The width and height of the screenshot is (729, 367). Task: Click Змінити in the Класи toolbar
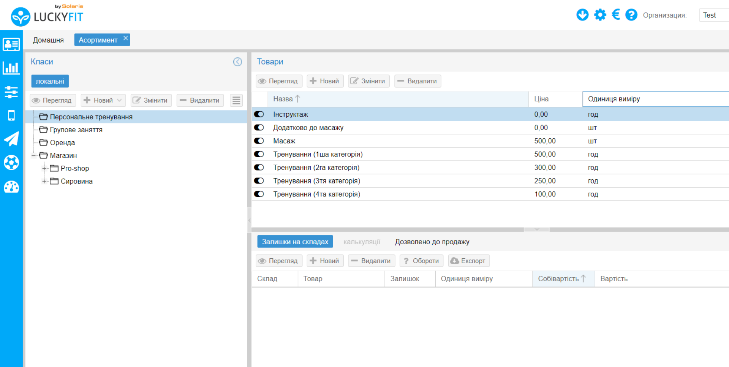coord(151,100)
